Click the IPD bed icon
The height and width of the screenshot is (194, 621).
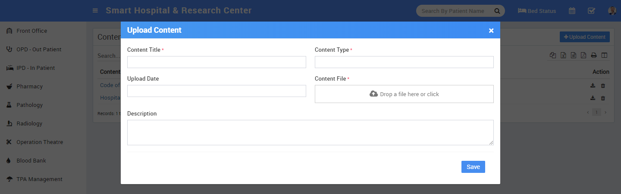(x=9, y=68)
